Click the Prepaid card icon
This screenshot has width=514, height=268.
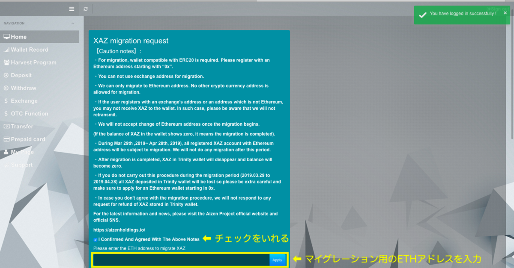[x=6, y=139]
